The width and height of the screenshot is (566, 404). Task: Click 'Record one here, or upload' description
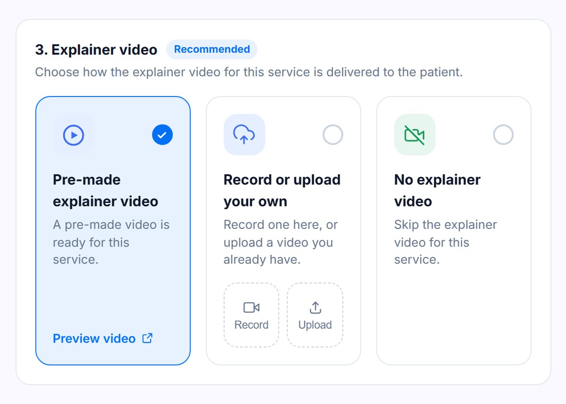click(x=281, y=242)
